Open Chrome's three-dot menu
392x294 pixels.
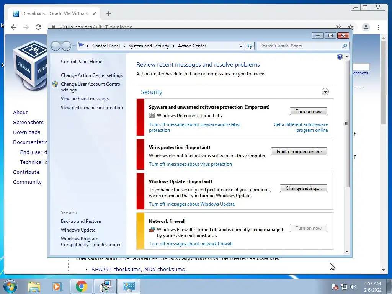378,27
